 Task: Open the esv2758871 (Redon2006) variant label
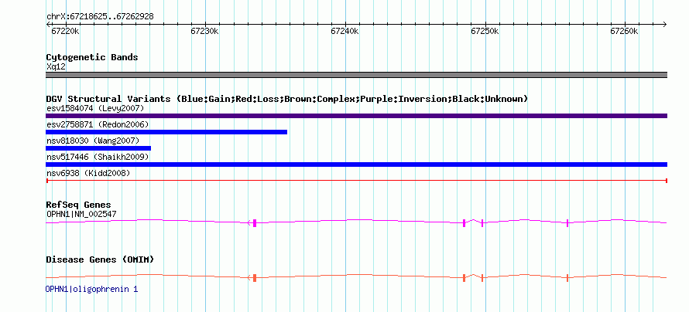(x=98, y=124)
